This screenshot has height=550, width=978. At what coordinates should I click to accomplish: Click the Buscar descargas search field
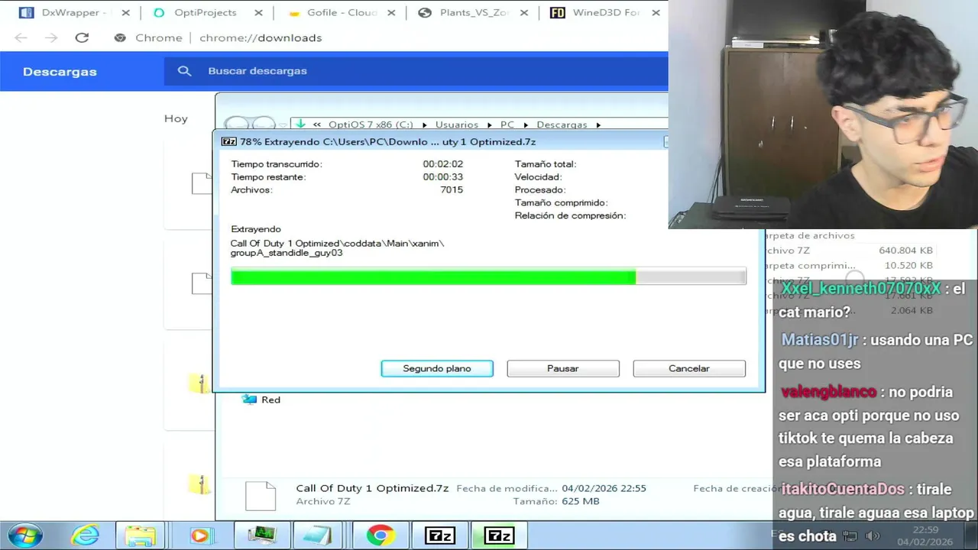(x=416, y=71)
